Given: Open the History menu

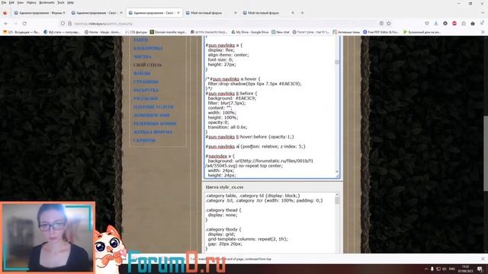Looking at the screenshot, I should pos(31,2).
